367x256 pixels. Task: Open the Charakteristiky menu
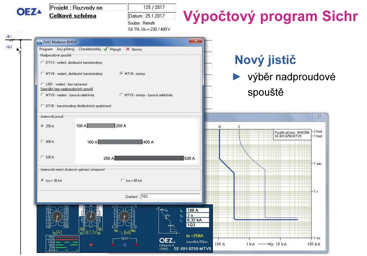pyautogui.click(x=90, y=49)
